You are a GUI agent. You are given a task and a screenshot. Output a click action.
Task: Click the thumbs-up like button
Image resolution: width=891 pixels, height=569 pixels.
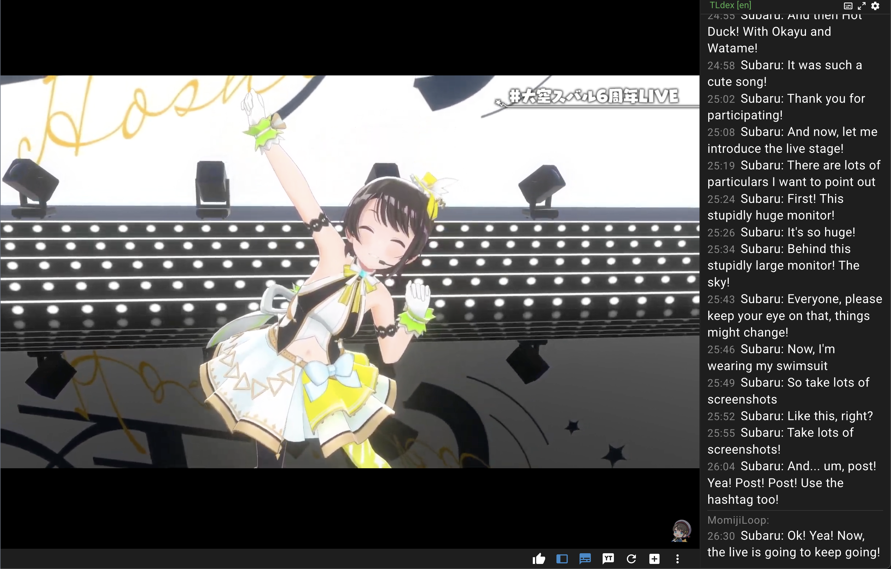539,559
